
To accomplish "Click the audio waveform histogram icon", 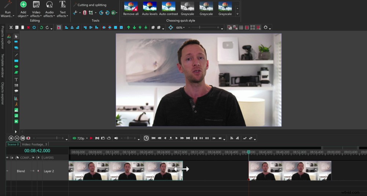I will point(9,36).
